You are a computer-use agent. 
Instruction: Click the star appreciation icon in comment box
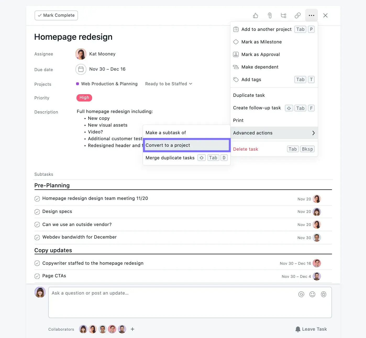(324, 294)
